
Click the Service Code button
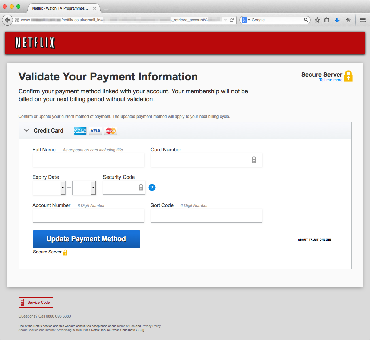tap(36, 302)
